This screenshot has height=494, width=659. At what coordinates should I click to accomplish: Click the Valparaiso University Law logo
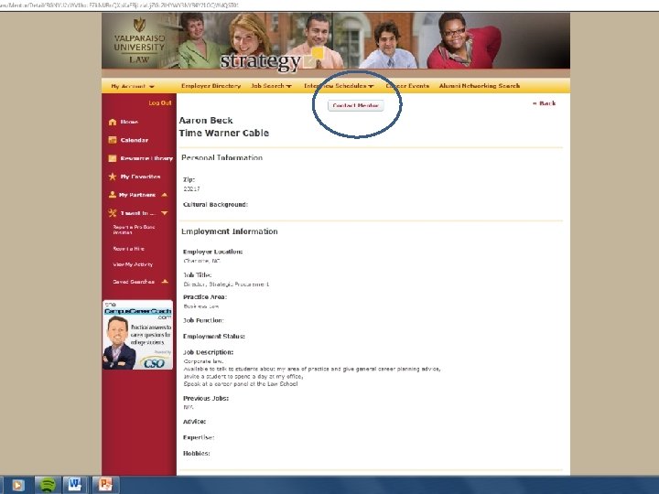[x=139, y=41]
